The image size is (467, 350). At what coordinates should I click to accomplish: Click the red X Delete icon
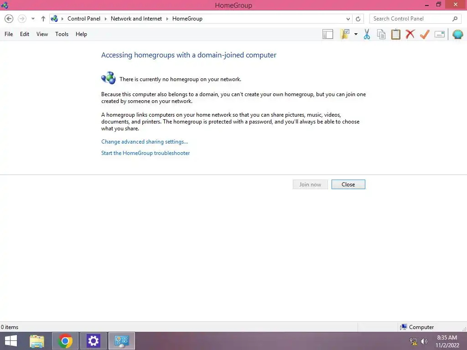pyautogui.click(x=410, y=34)
